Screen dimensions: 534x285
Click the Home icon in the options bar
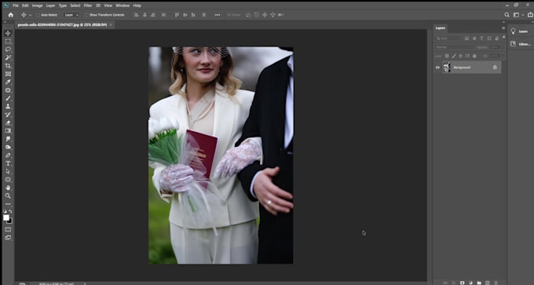[10, 15]
